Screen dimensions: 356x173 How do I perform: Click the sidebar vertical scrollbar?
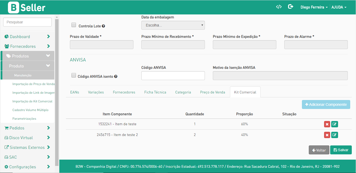click(57, 92)
